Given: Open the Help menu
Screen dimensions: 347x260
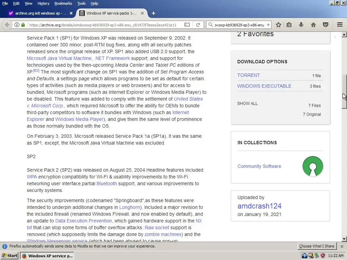Looking at the screenshot, I should (94, 3).
